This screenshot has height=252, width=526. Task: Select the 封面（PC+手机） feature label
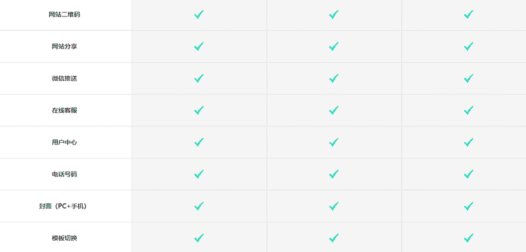coord(63,207)
